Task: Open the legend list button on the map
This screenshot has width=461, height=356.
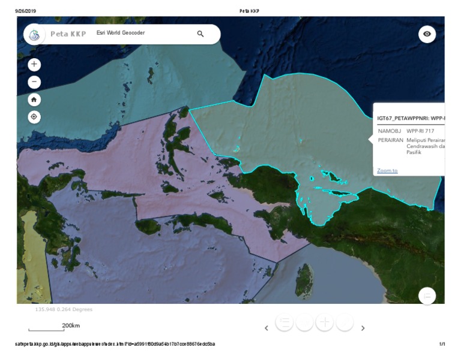Action: [427, 296]
